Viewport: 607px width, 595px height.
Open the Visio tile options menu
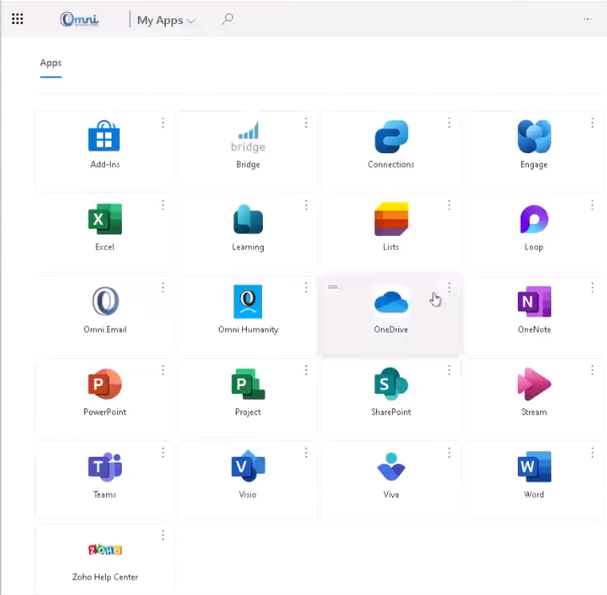(x=306, y=453)
